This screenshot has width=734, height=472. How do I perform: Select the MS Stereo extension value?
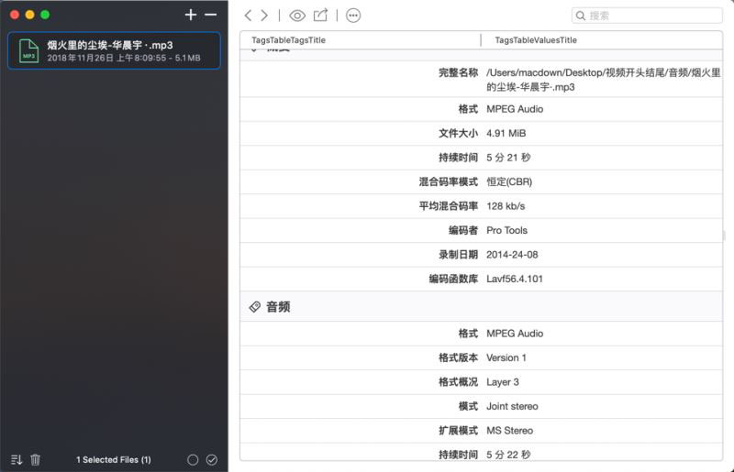[510, 431]
